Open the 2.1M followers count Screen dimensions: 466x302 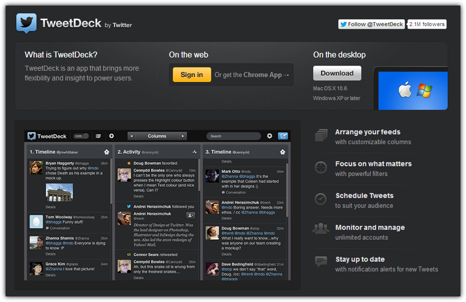(x=427, y=24)
